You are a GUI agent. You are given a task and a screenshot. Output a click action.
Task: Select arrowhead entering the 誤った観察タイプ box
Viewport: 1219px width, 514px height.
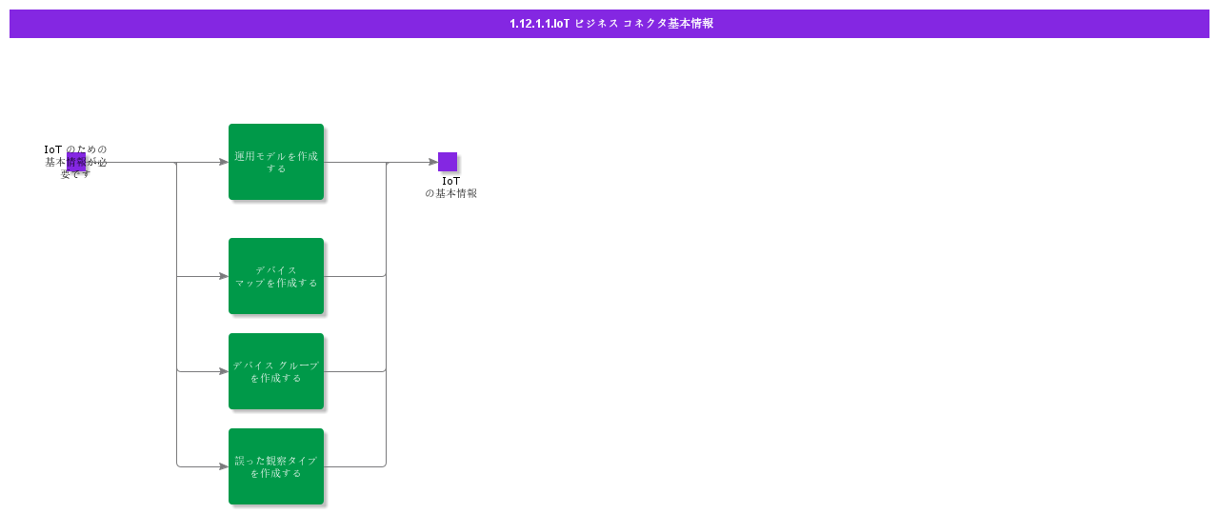tap(223, 466)
